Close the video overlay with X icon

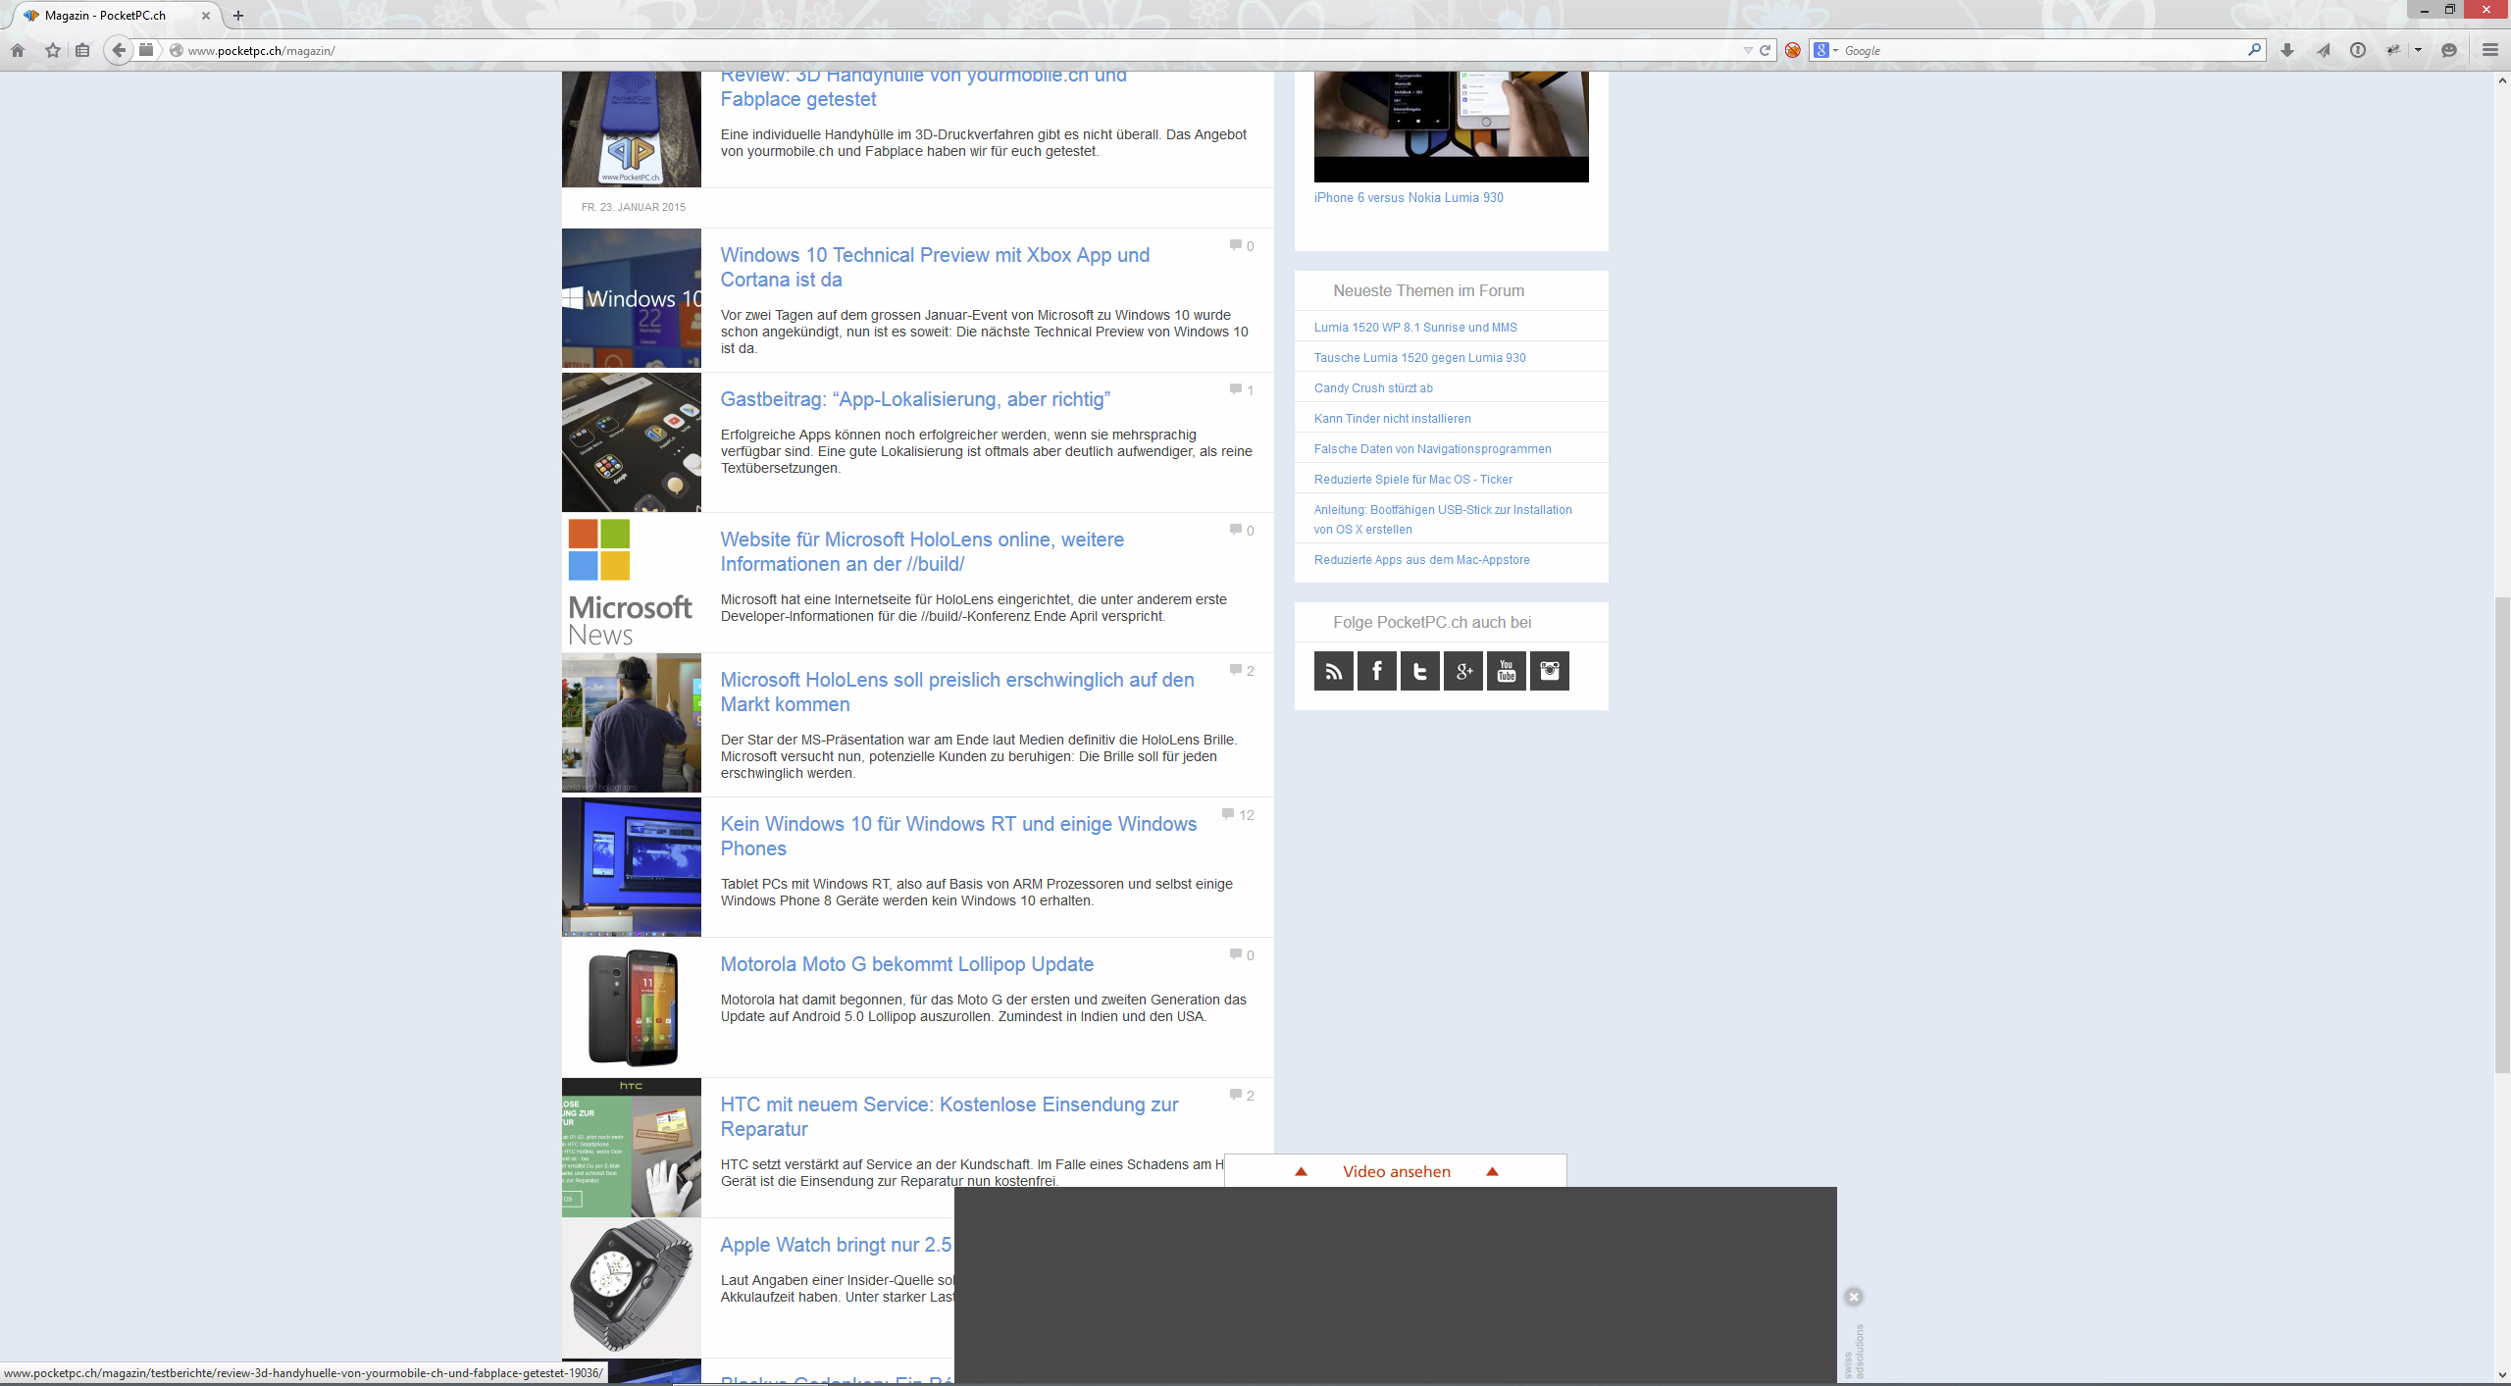click(1853, 1297)
